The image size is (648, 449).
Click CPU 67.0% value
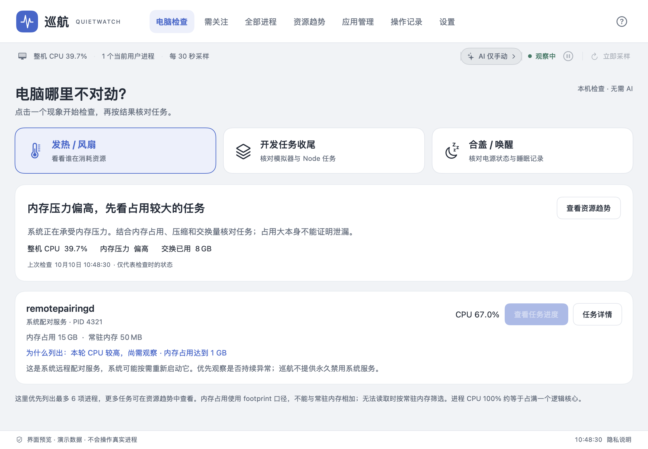pyautogui.click(x=477, y=315)
